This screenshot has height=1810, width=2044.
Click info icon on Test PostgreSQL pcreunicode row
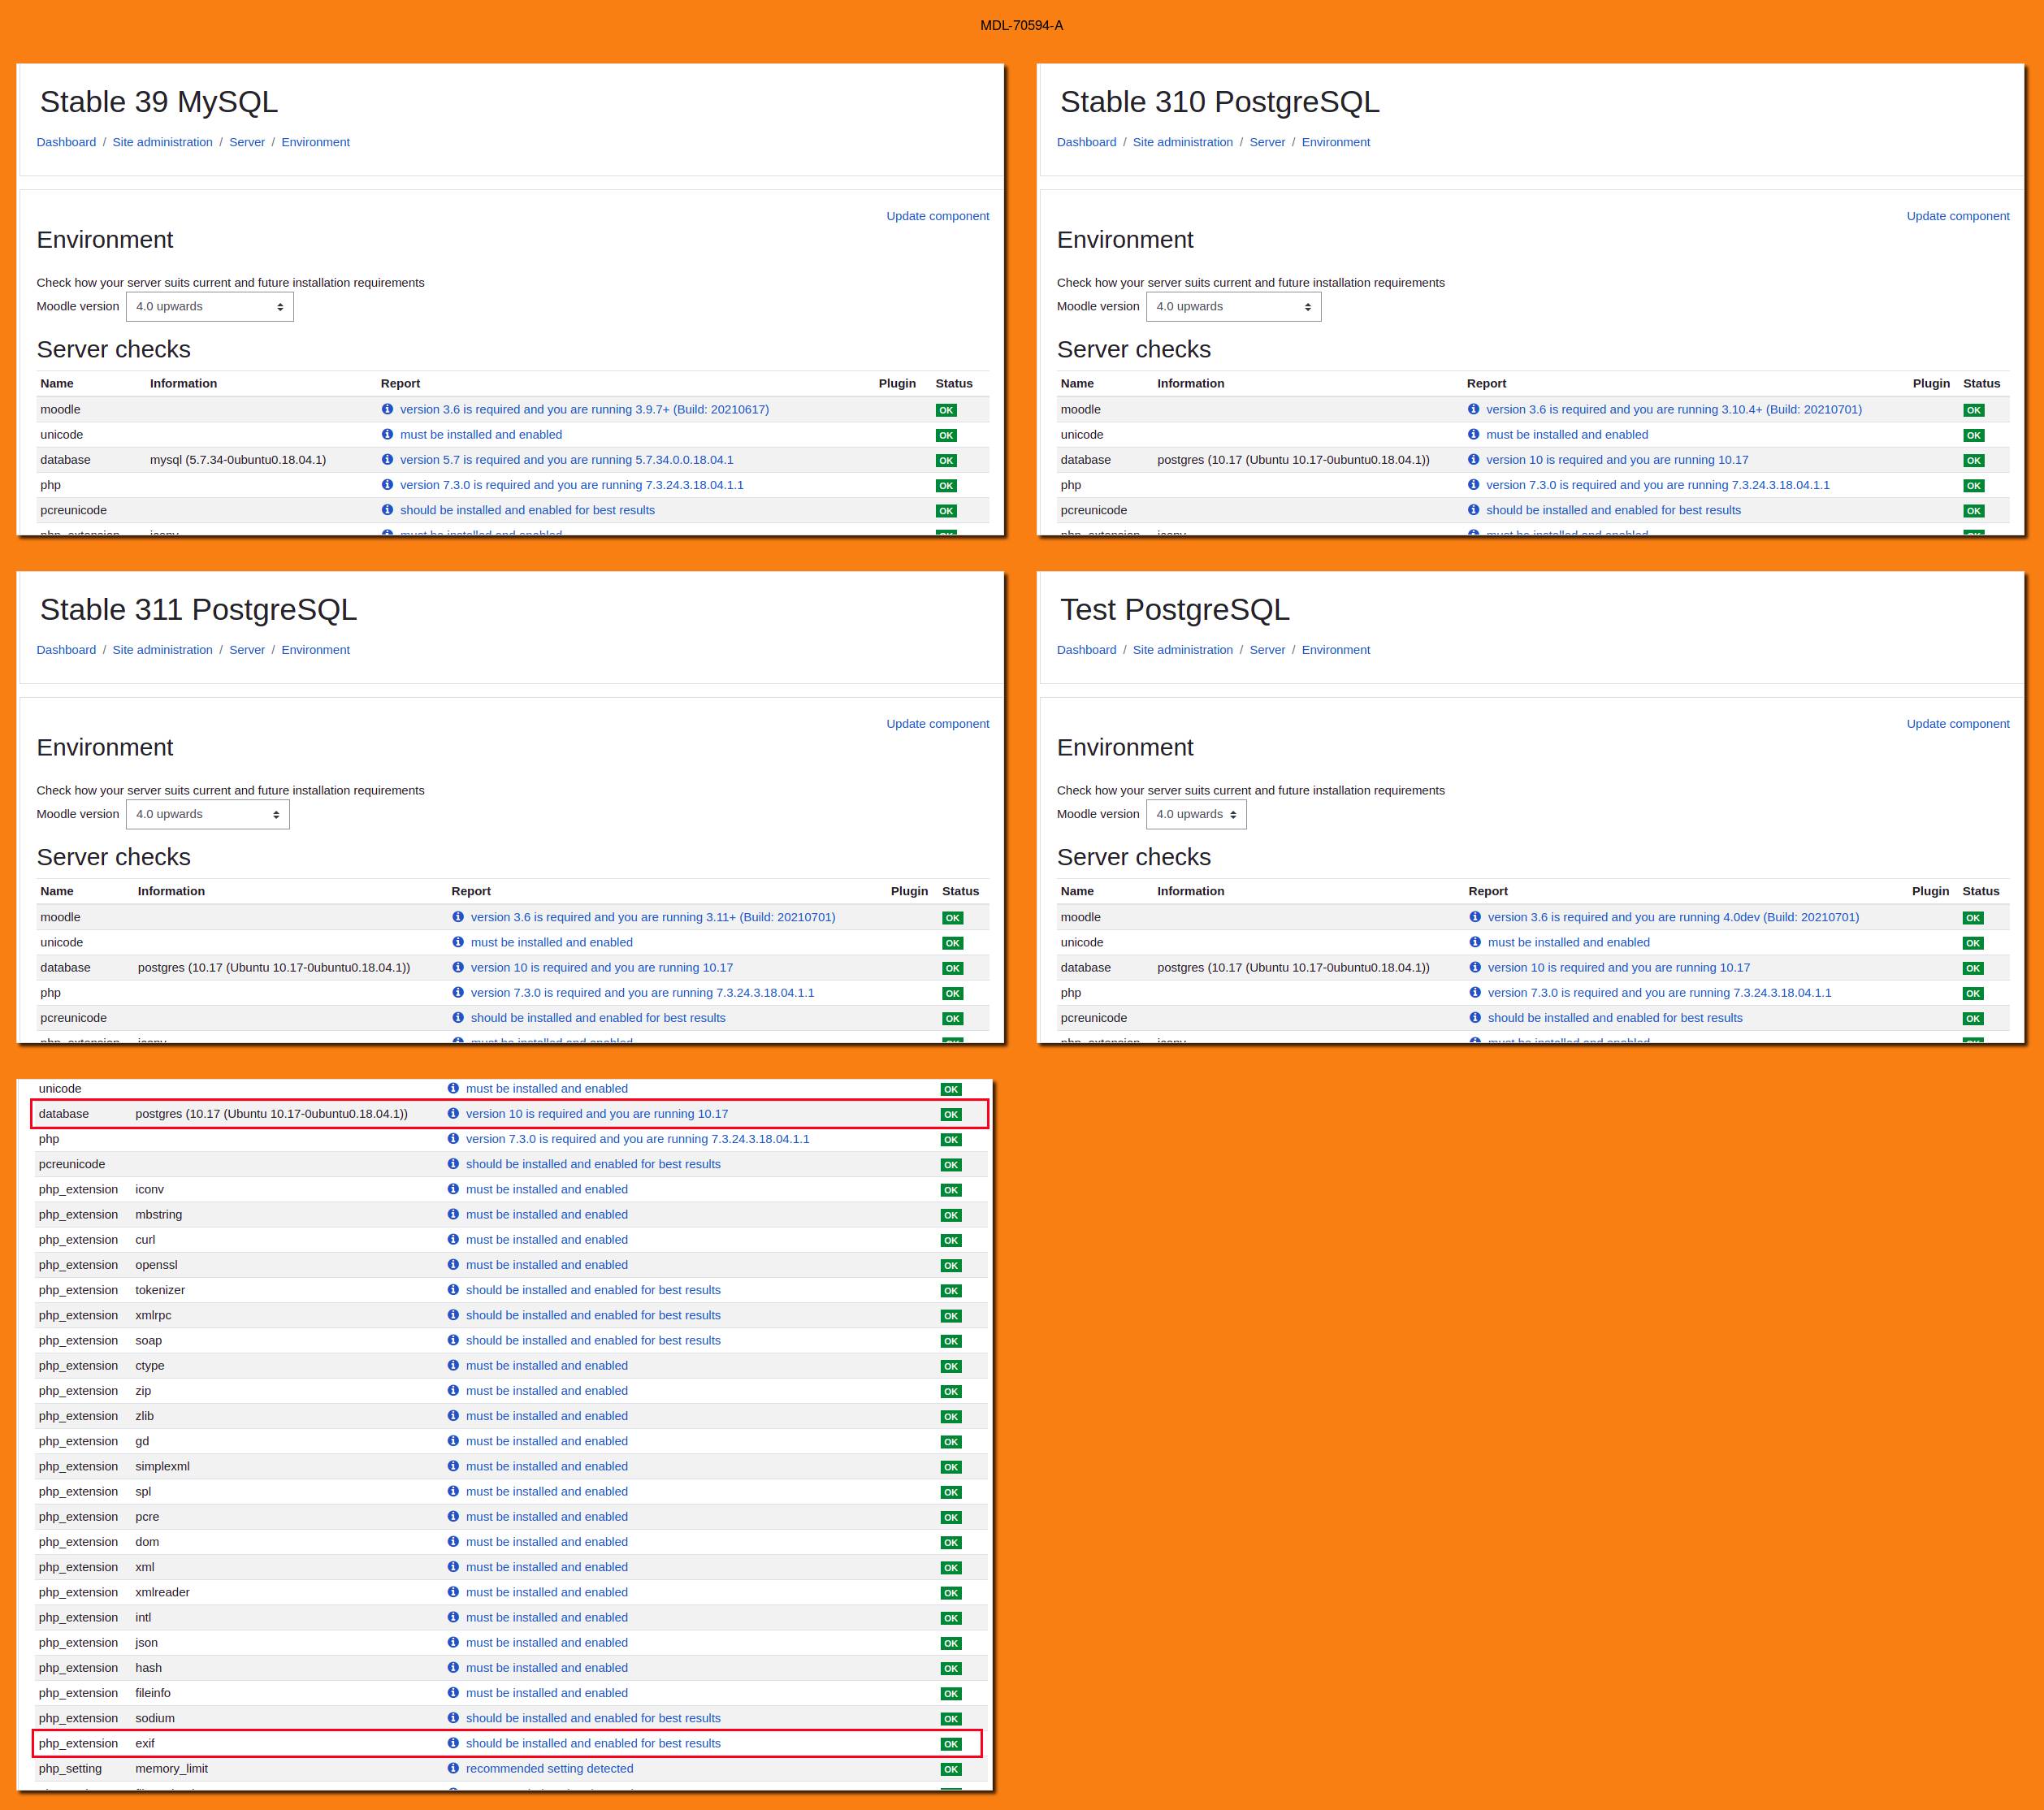point(1475,1018)
